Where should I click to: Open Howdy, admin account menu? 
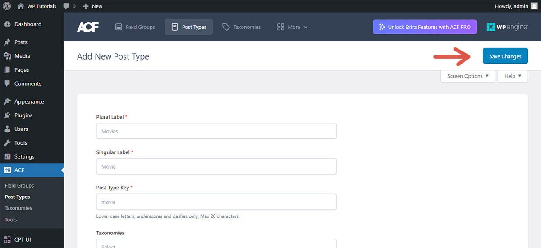pyautogui.click(x=516, y=6)
